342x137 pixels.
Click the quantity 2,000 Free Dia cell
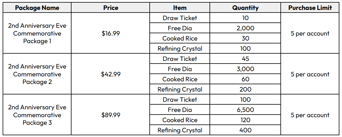[x=245, y=28]
